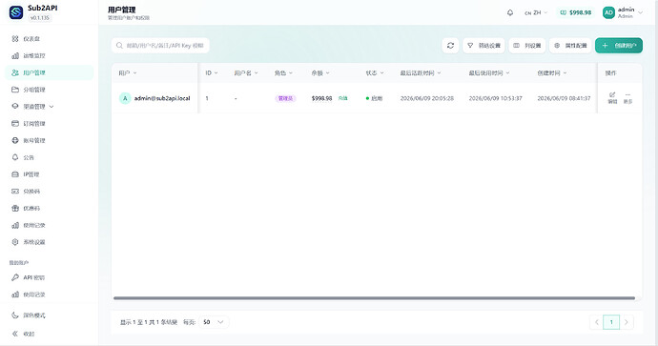
Task: Sort by the 状态 column header
Action: pyautogui.click(x=375, y=73)
